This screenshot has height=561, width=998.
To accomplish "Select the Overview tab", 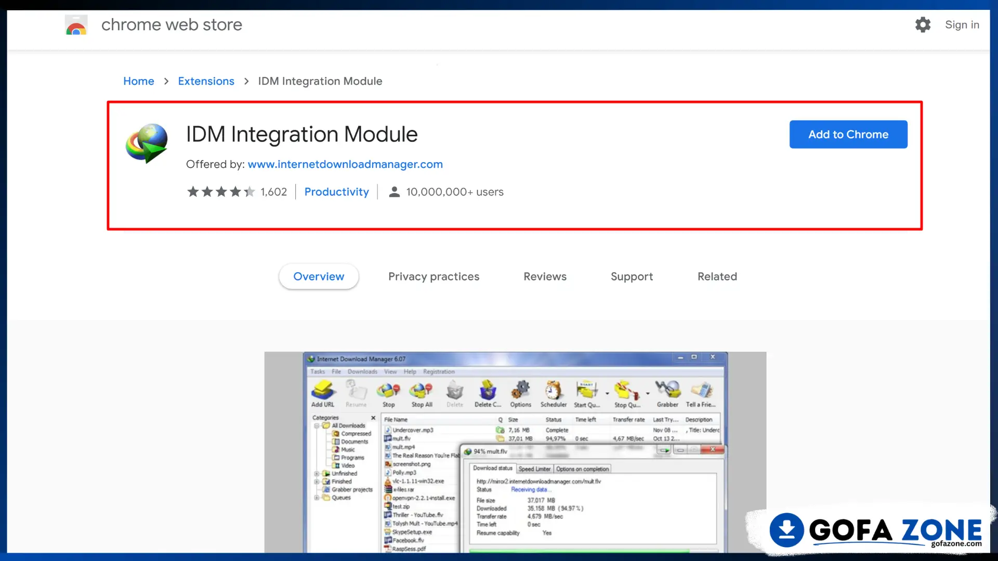I will click(319, 276).
